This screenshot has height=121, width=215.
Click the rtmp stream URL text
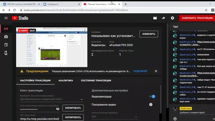[40, 119]
